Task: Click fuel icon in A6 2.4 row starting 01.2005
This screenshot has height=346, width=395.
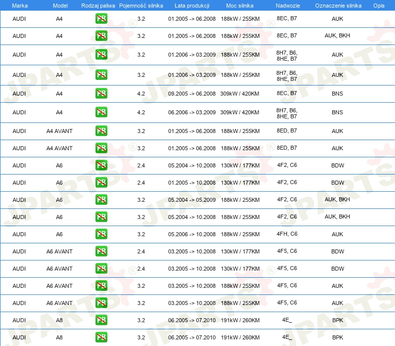Action: pyautogui.click(x=101, y=183)
